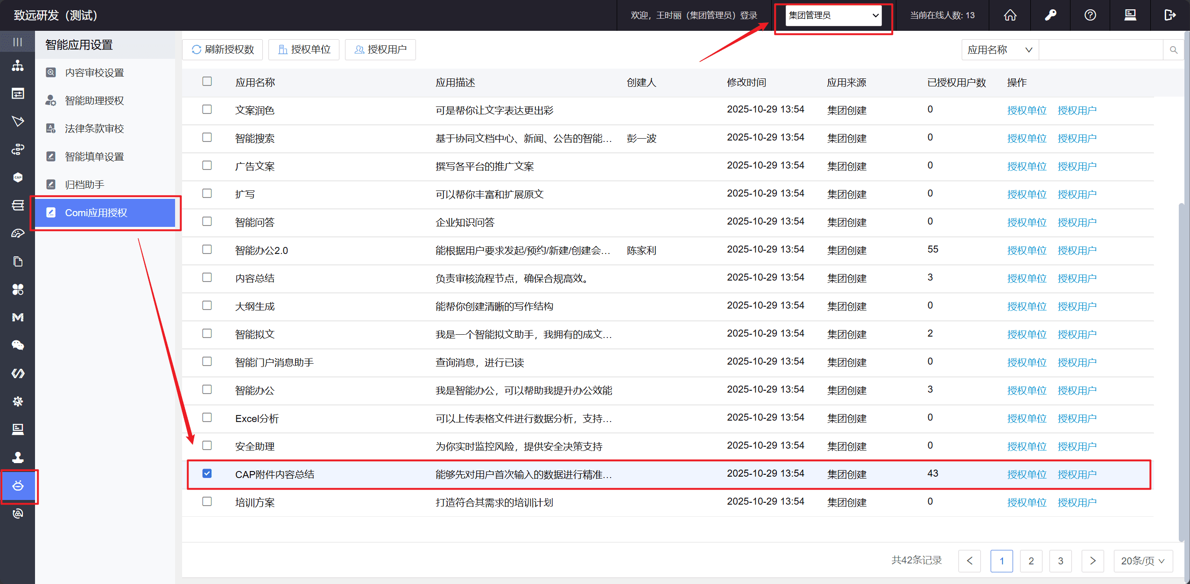Click the vertical scrollbar of the table
This screenshot has width=1190, height=584.
click(1181, 373)
